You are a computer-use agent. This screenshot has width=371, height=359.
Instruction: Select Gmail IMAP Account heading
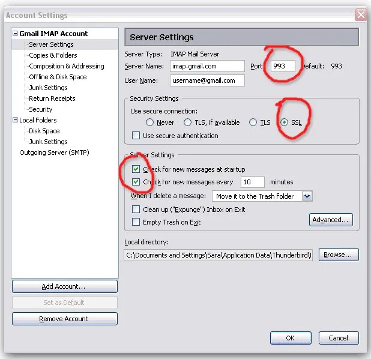(x=53, y=34)
